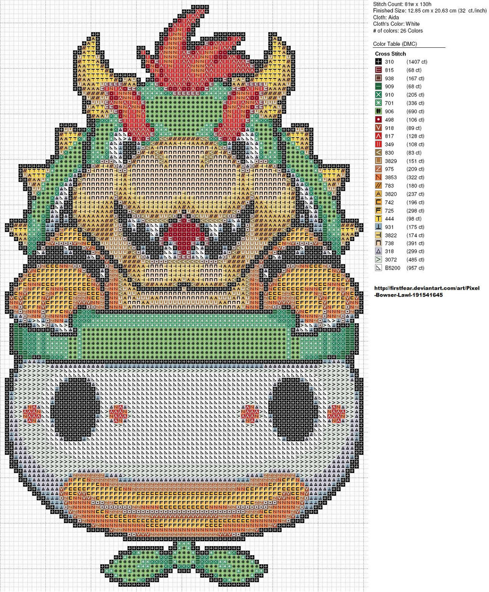Click the 349 double-bar red swatch
The width and height of the screenshot is (489, 592).
click(378, 144)
